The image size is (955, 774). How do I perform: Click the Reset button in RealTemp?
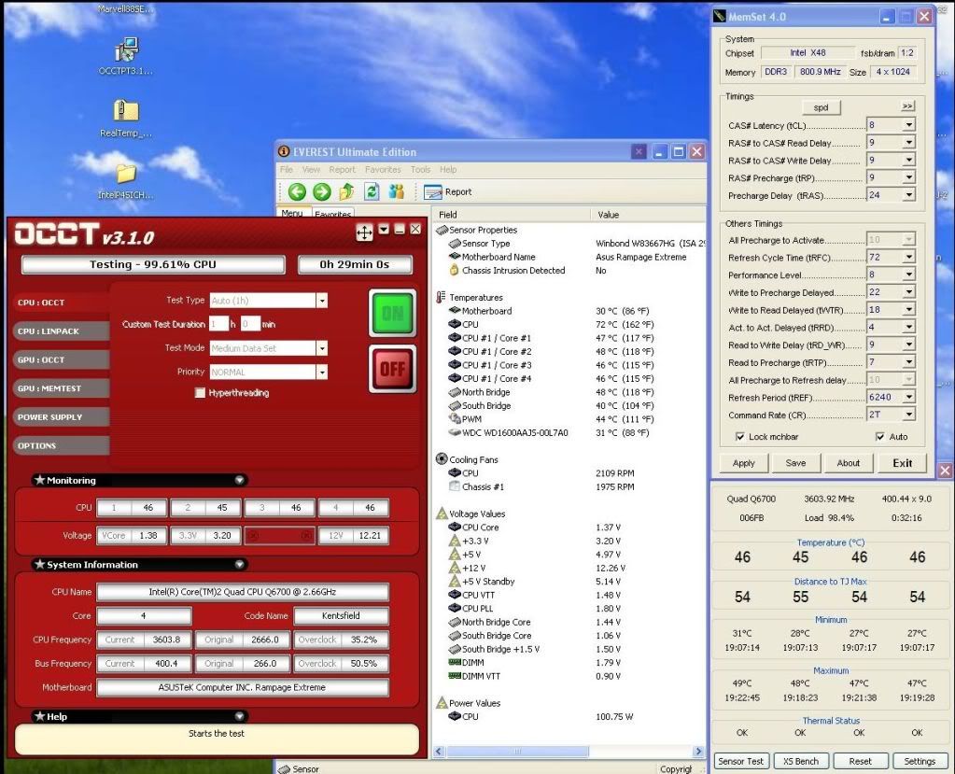pos(860,761)
